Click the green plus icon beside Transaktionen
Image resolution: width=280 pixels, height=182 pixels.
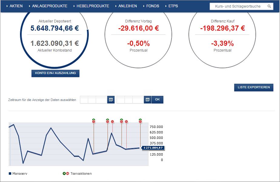tap(64, 174)
